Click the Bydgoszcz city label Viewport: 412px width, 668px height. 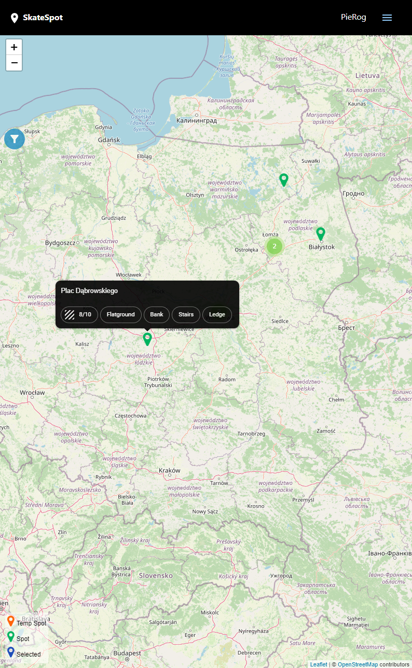click(61, 243)
